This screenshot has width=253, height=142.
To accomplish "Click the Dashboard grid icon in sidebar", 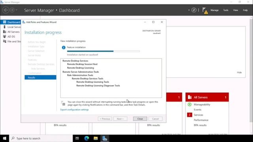I will [4, 22].
